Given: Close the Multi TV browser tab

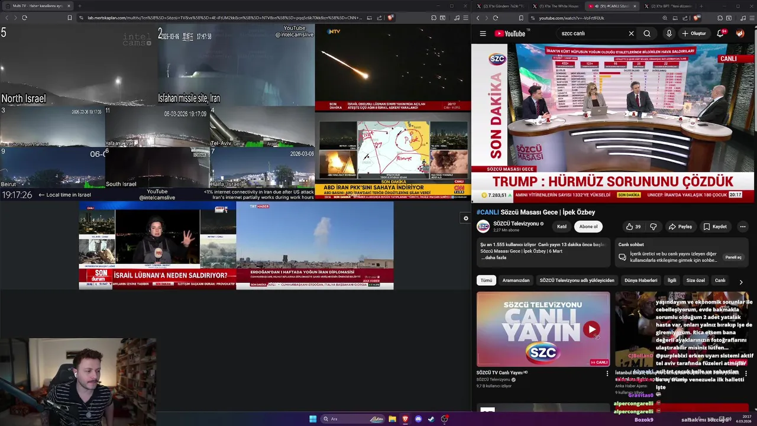Looking at the screenshot, I should click(69, 6).
